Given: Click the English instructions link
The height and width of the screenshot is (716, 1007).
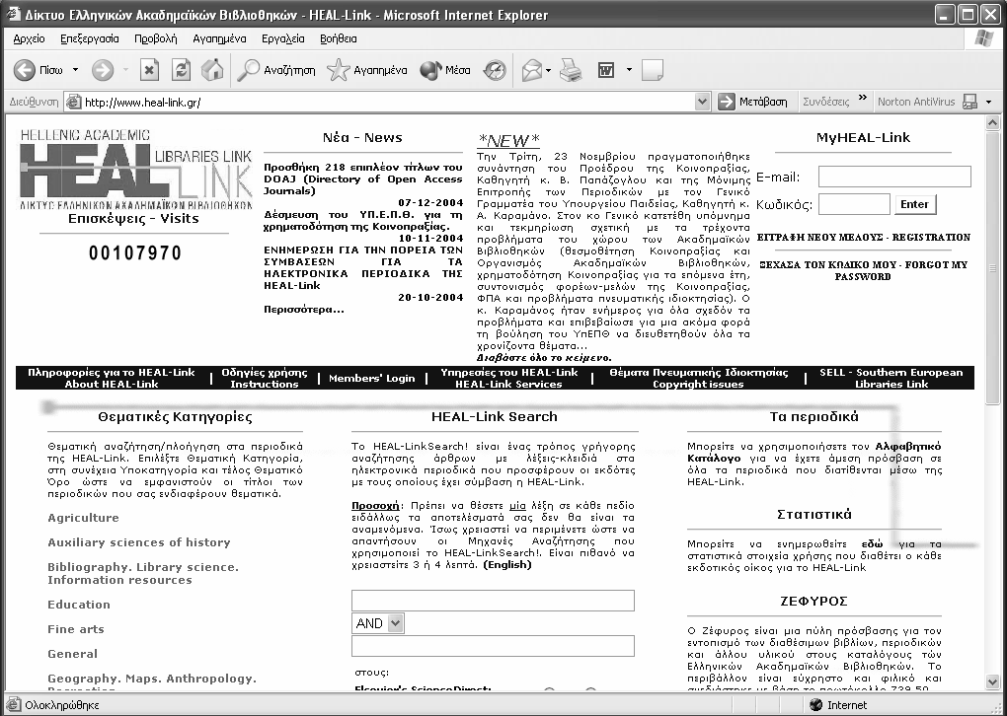Looking at the screenshot, I should [507, 565].
